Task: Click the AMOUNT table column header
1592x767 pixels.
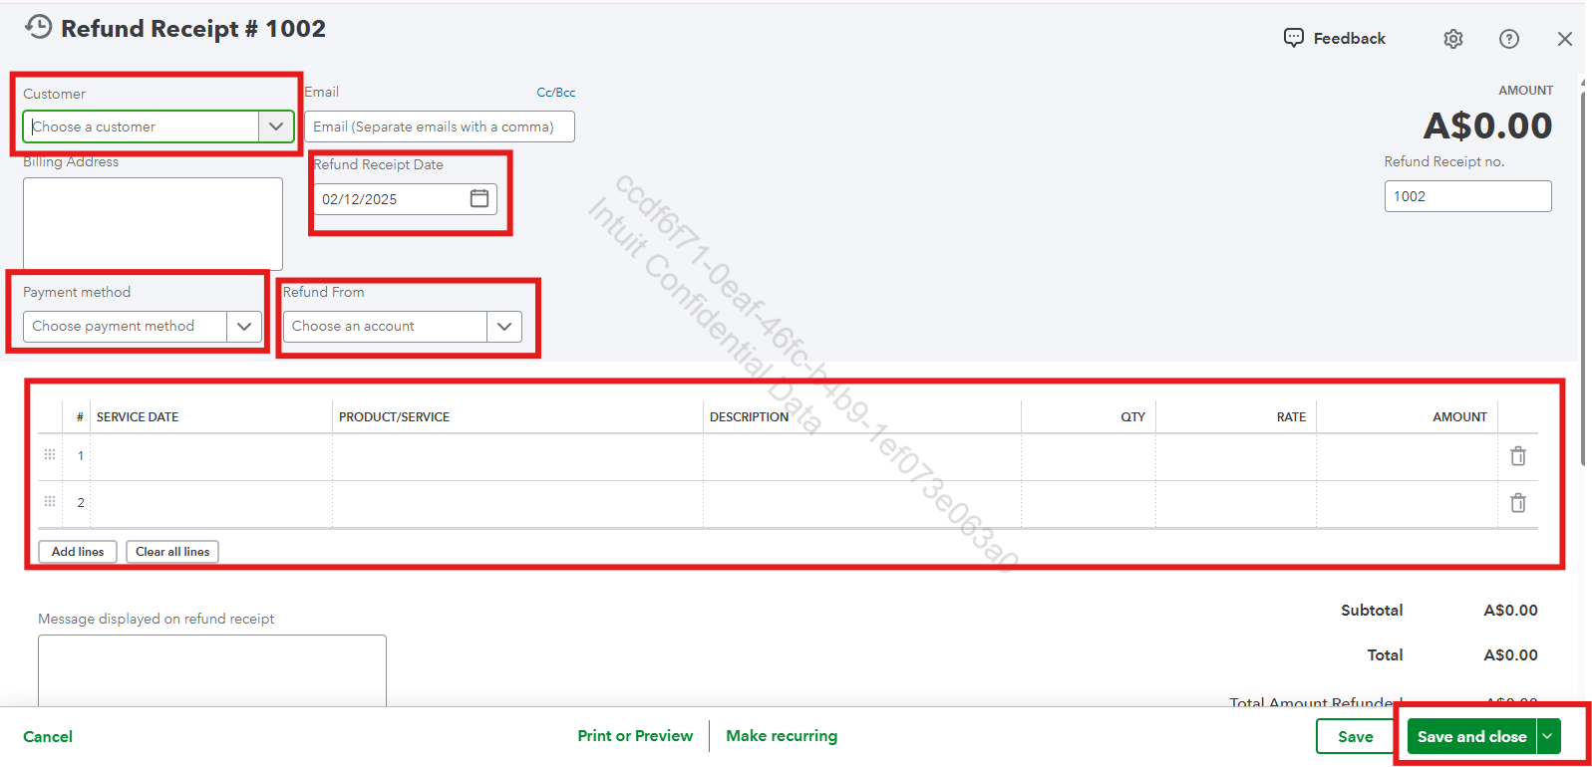Action: [x=1459, y=417]
